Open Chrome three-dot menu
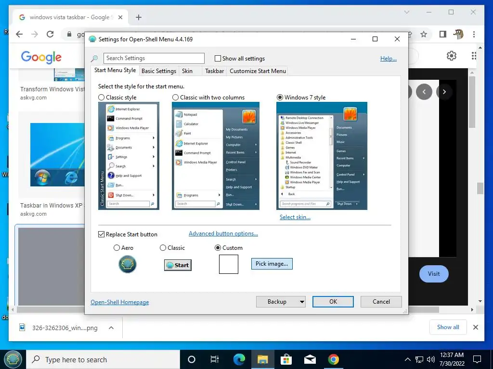The height and width of the screenshot is (369, 493). (474, 34)
